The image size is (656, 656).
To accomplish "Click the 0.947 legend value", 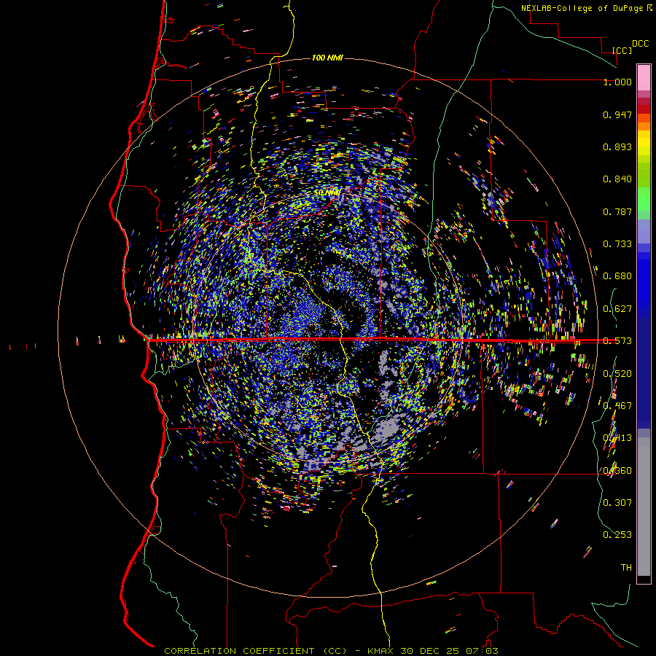I will 617,114.
